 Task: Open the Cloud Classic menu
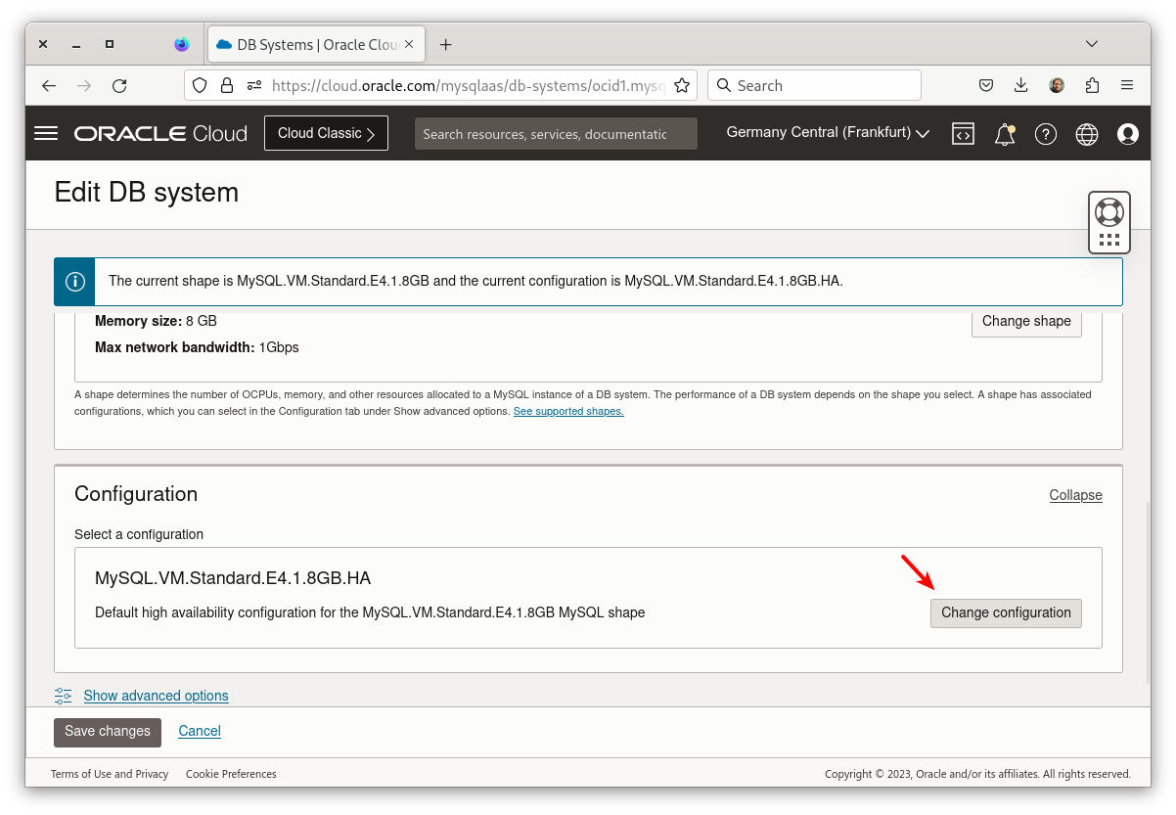pyautogui.click(x=326, y=133)
